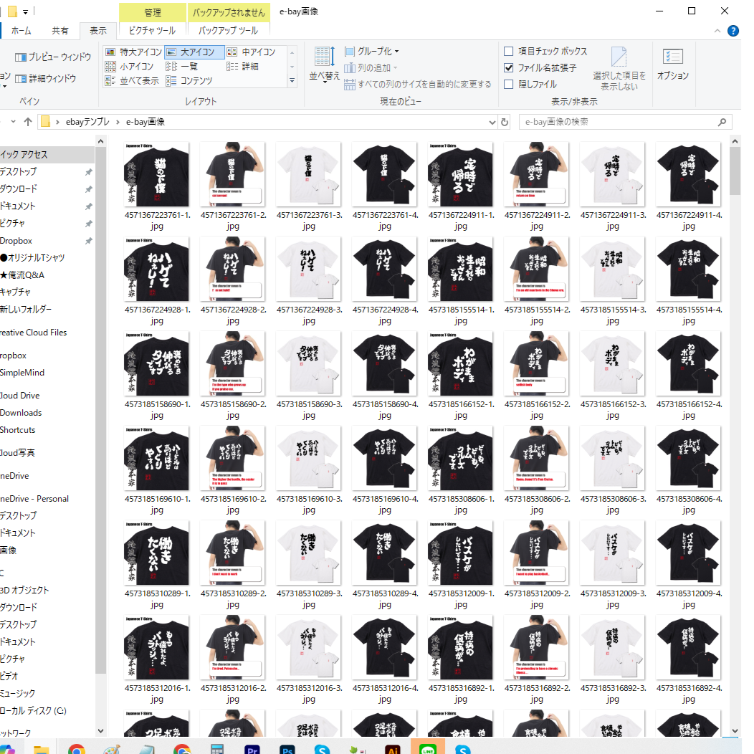This screenshot has height=754, width=754.
Task: Open Dropbox in Quick Access sidebar
Action: [16, 241]
